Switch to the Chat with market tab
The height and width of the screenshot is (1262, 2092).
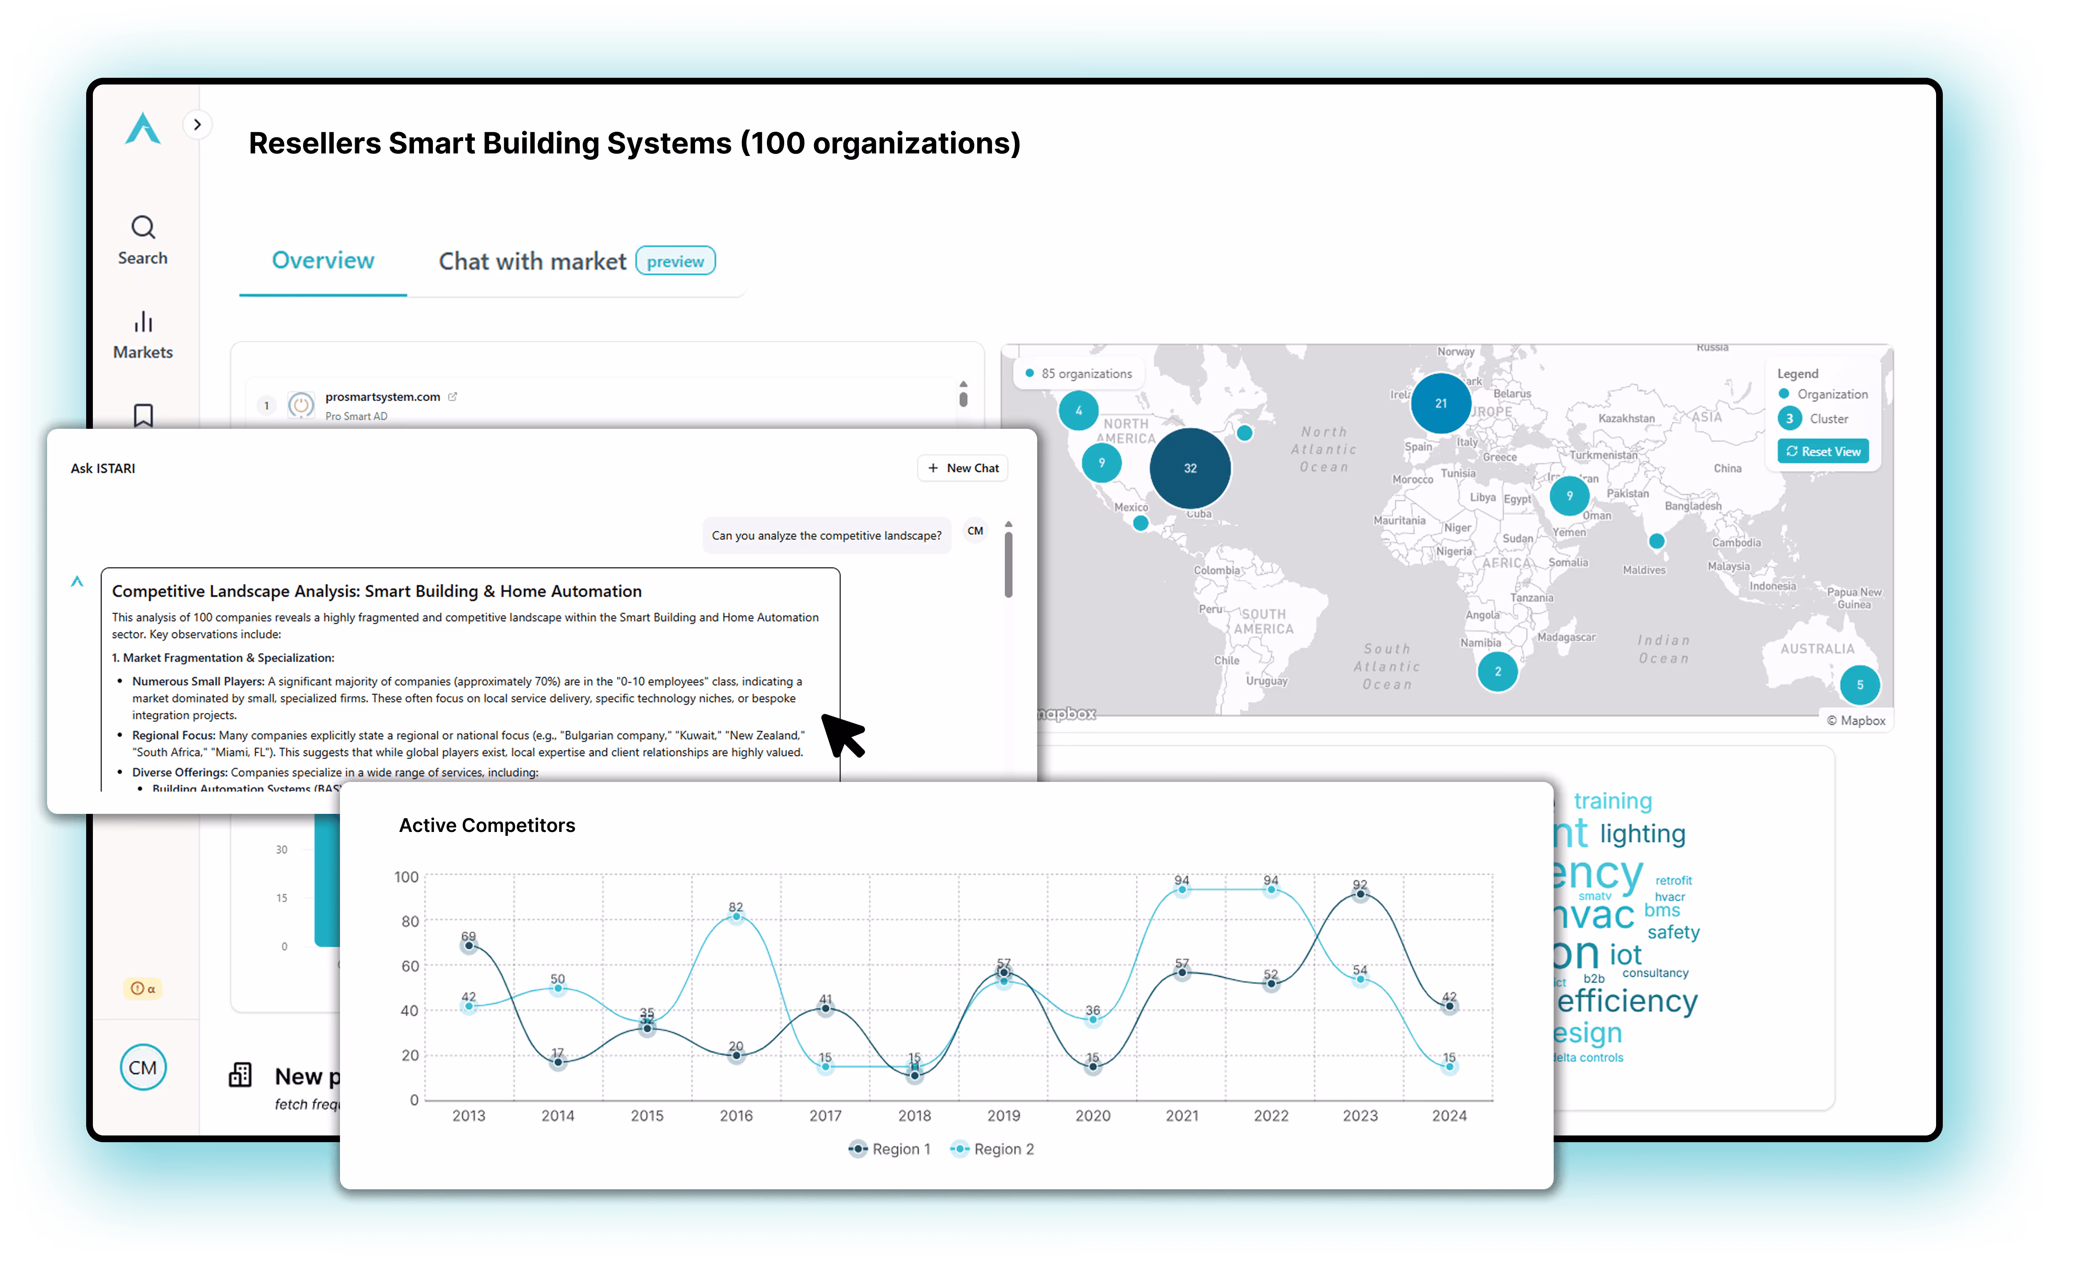[x=532, y=261]
